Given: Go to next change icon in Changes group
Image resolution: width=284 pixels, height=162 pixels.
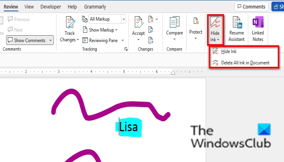Looking at the screenshot, I should pyautogui.click(x=151, y=40).
